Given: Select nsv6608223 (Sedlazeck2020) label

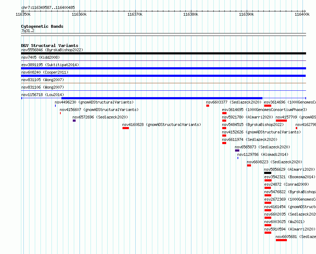Looking at the screenshot, I should (x=274, y=162).
